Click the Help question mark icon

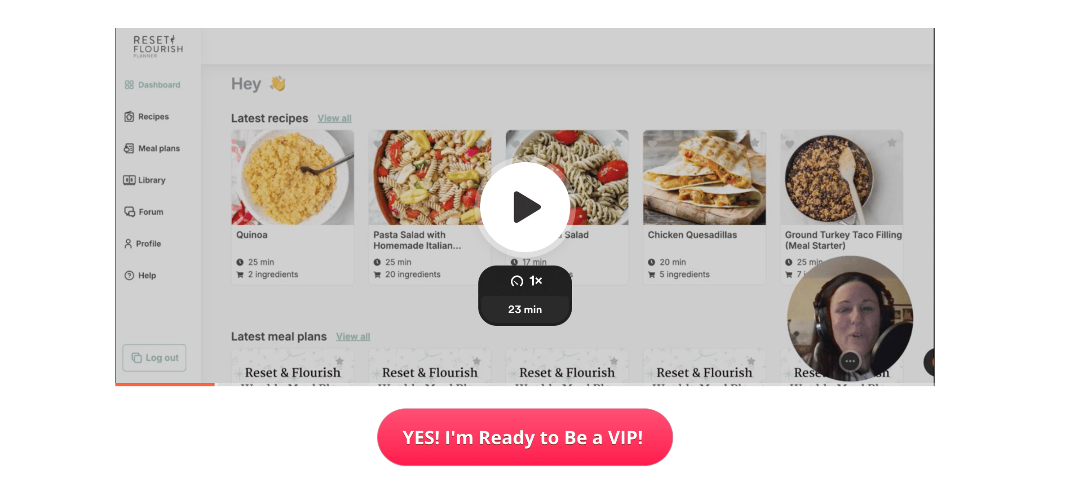click(129, 275)
